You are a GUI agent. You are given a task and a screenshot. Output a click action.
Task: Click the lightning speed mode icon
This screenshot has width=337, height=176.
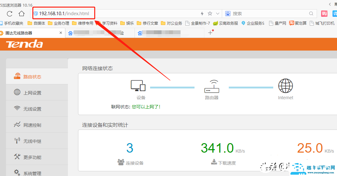tap(202, 14)
